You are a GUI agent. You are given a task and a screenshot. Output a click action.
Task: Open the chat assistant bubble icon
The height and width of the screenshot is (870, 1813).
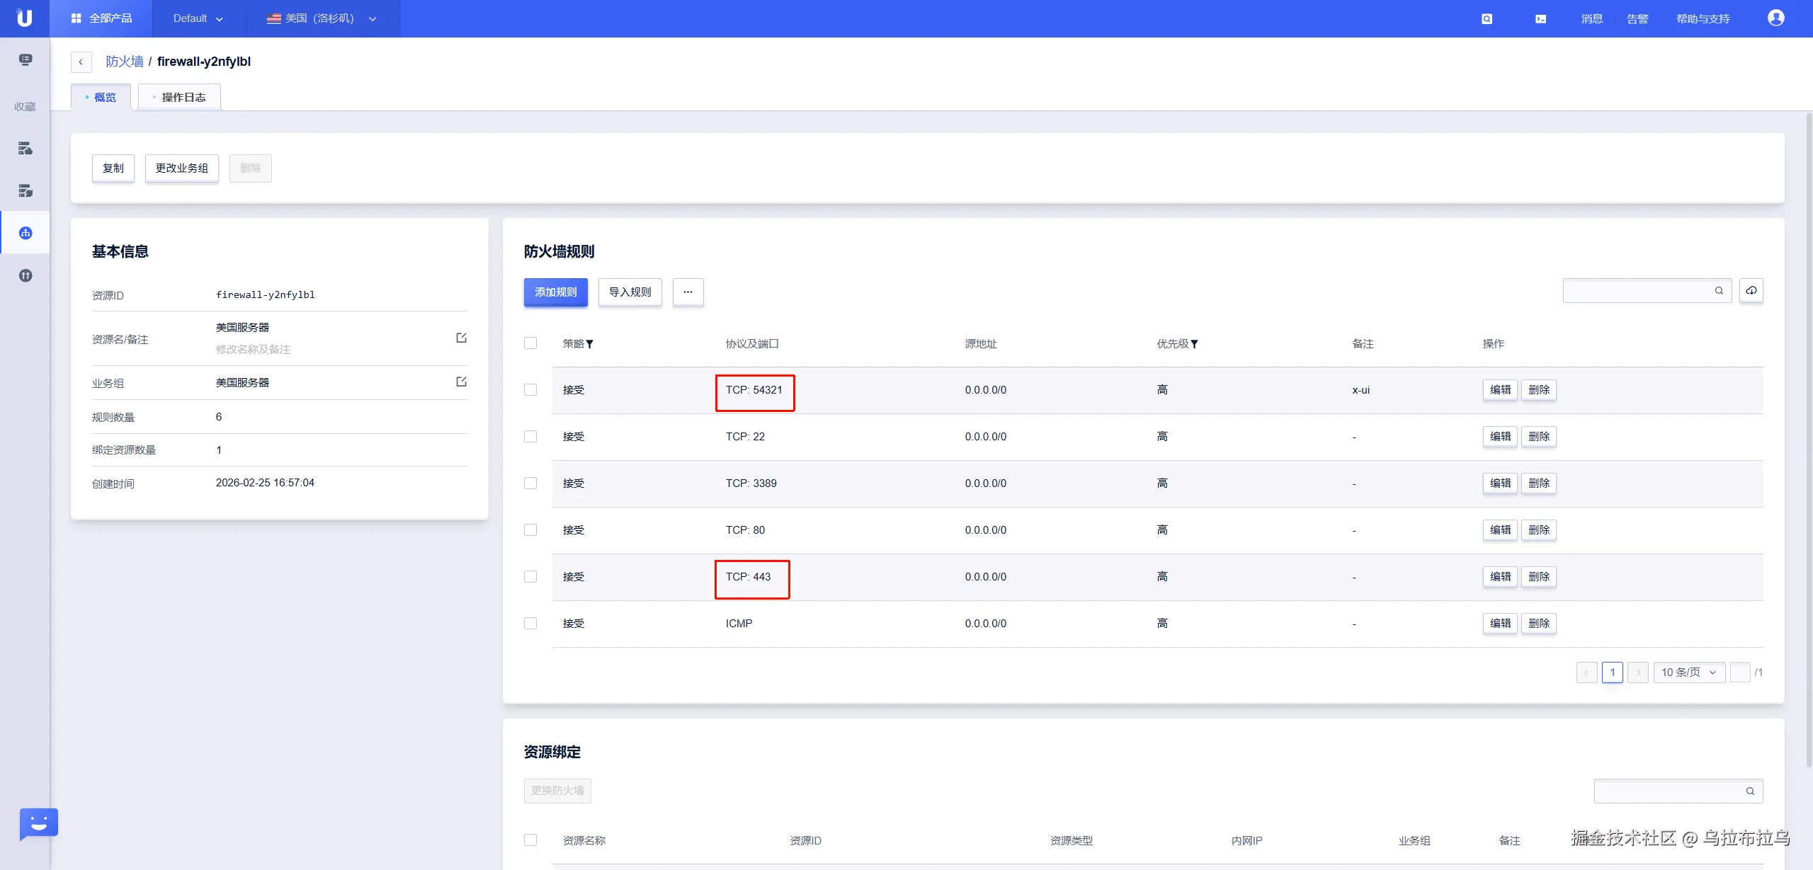tap(38, 823)
